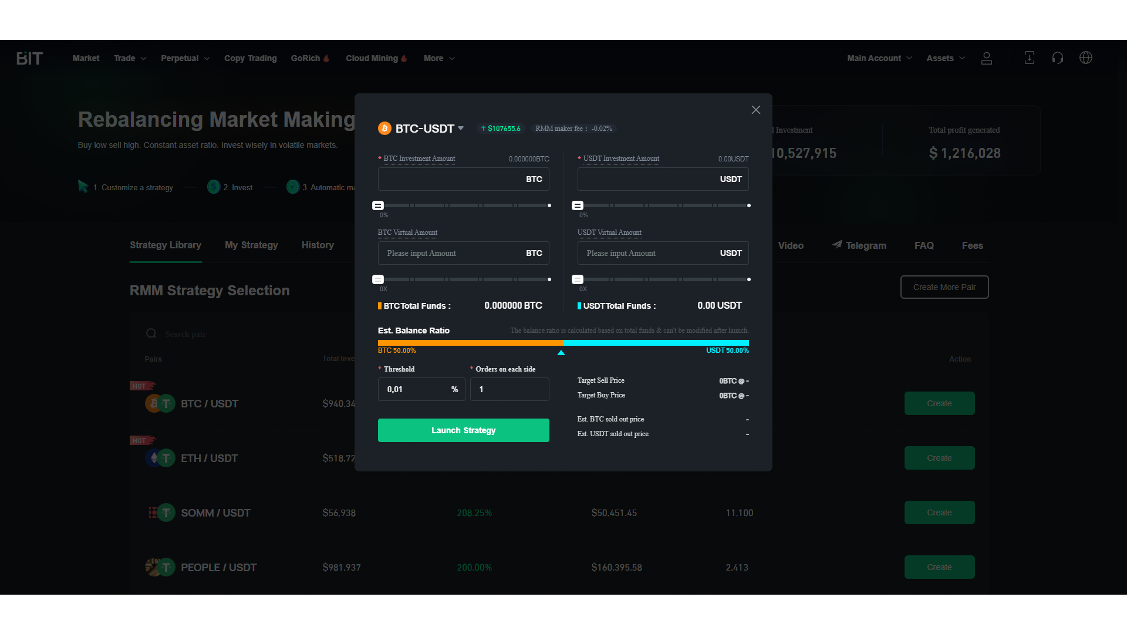Click the BIT logo
This screenshot has height=634, width=1127.
coord(29,58)
